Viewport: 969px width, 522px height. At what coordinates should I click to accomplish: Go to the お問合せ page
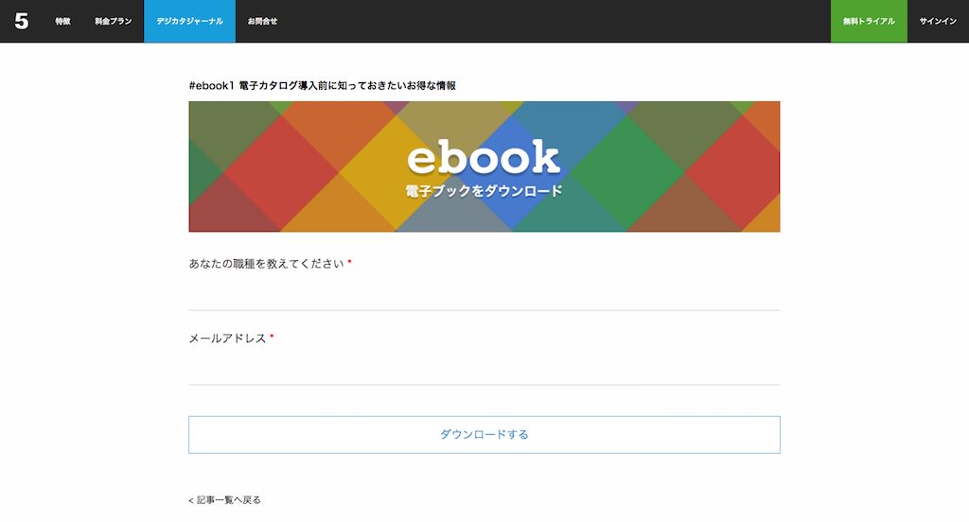tap(262, 21)
